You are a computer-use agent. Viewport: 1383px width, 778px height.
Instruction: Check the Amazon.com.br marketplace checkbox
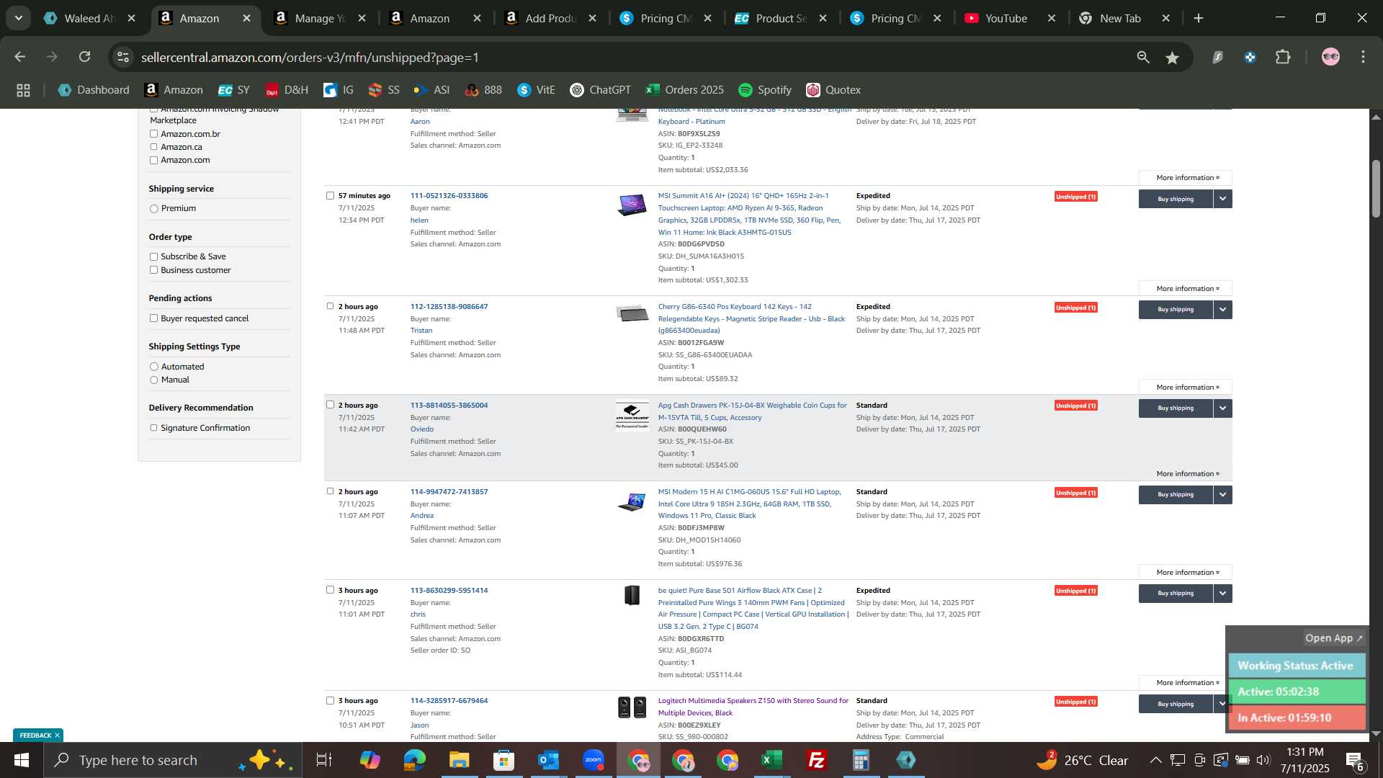point(153,134)
